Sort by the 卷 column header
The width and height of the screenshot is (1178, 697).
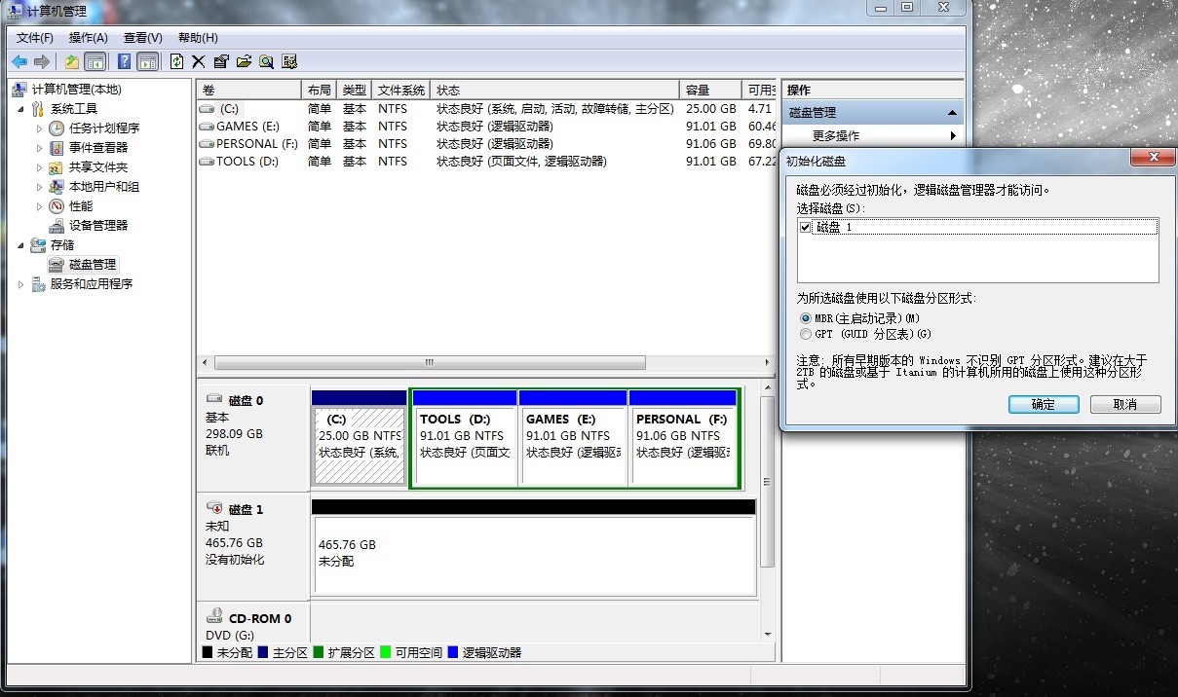250,90
